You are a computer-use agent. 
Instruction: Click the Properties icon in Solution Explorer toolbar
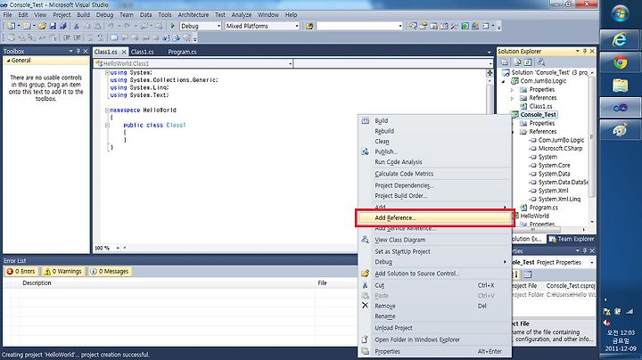[x=505, y=62]
